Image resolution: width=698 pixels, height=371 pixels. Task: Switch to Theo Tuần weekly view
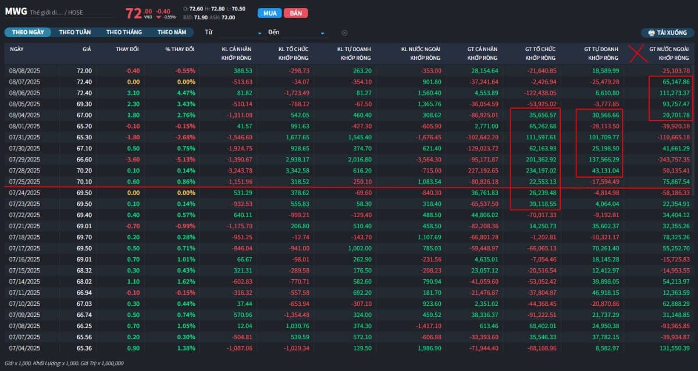click(x=76, y=33)
